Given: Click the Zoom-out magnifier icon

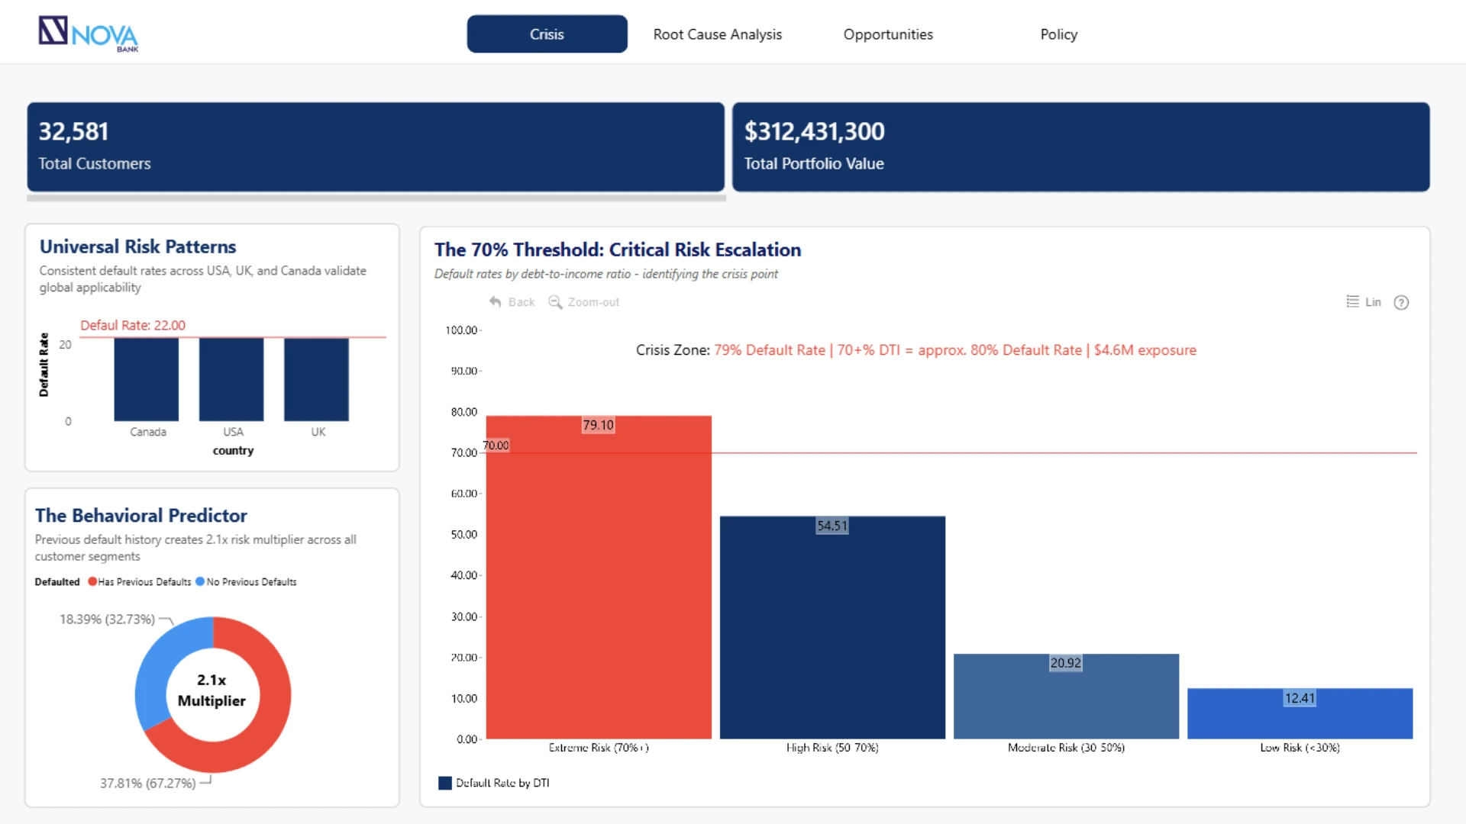Looking at the screenshot, I should coord(555,302).
